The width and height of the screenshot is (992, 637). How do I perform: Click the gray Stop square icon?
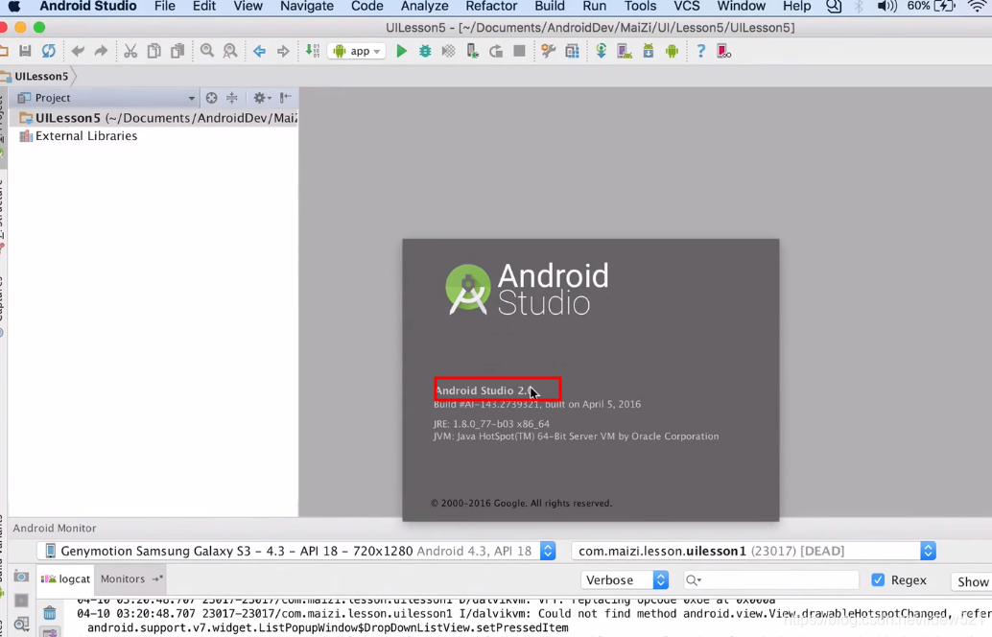pyautogui.click(x=519, y=51)
